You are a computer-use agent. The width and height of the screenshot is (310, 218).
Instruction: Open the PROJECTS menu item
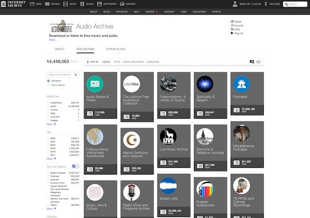click(121, 12)
